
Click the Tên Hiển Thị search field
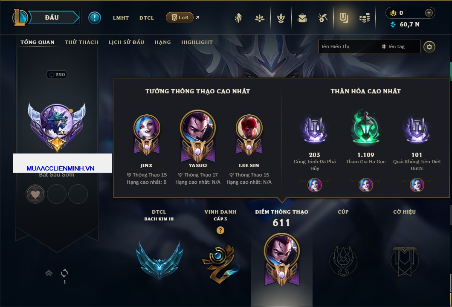(349, 46)
